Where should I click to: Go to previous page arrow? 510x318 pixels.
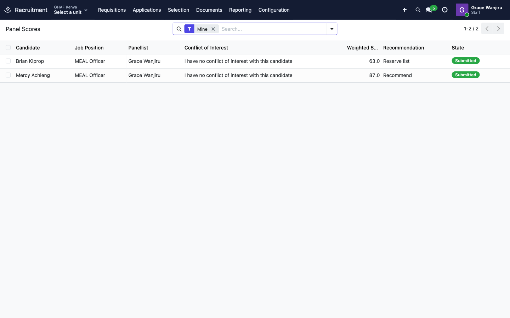pos(487,29)
